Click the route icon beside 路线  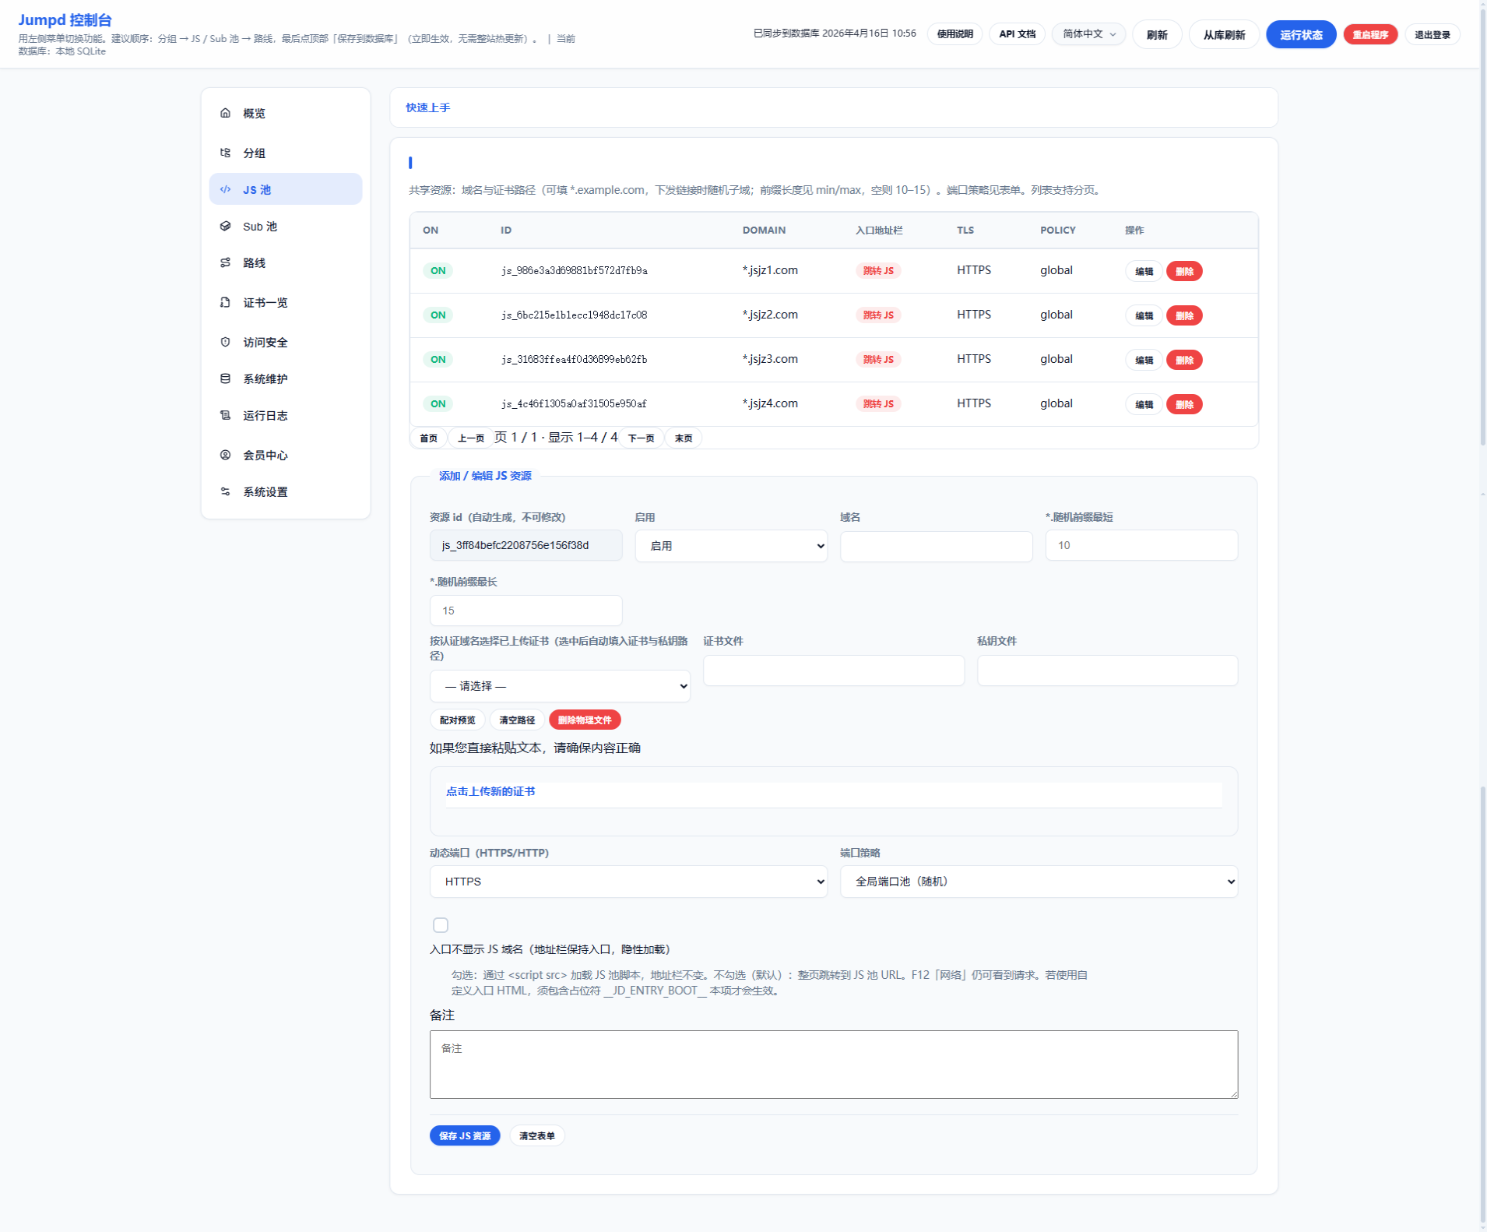tap(225, 262)
